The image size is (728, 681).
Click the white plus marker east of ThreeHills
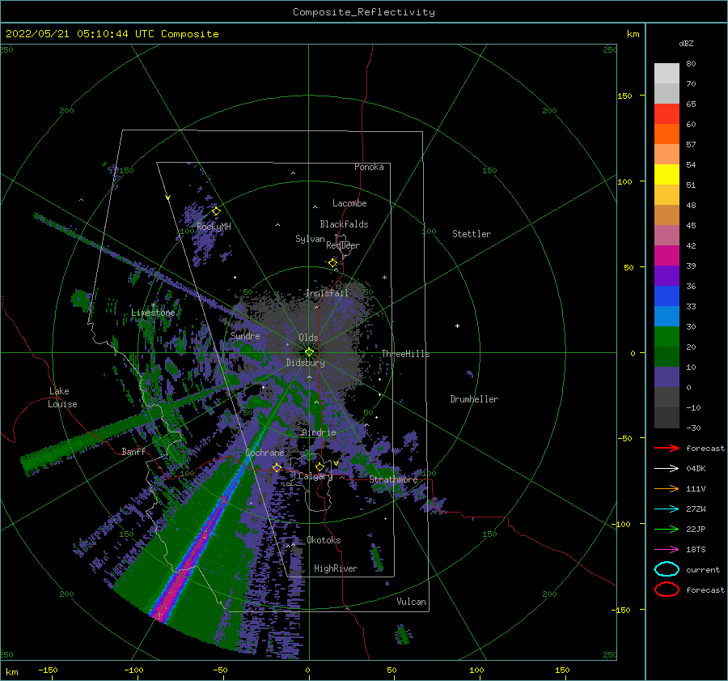coord(457,326)
